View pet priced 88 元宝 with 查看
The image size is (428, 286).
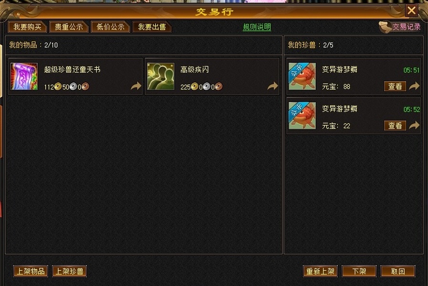click(395, 86)
